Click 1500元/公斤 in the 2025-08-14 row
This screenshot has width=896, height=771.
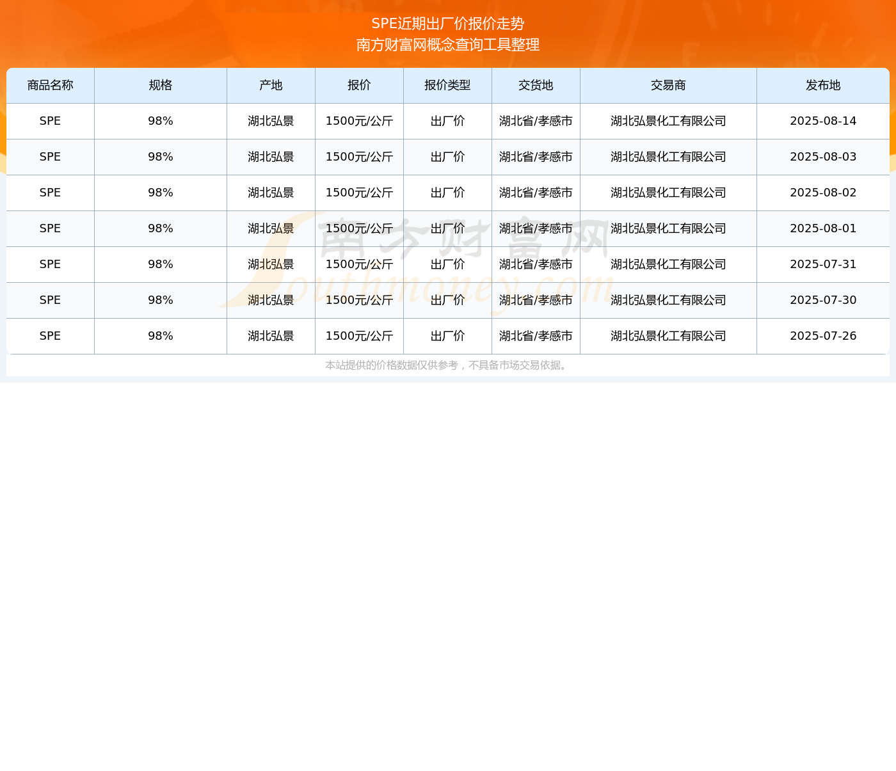pyautogui.click(x=359, y=121)
